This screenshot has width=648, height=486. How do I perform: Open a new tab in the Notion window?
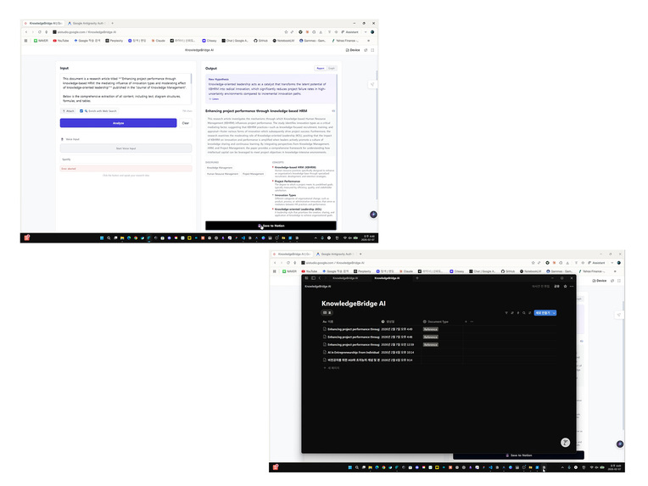[417, 278]
